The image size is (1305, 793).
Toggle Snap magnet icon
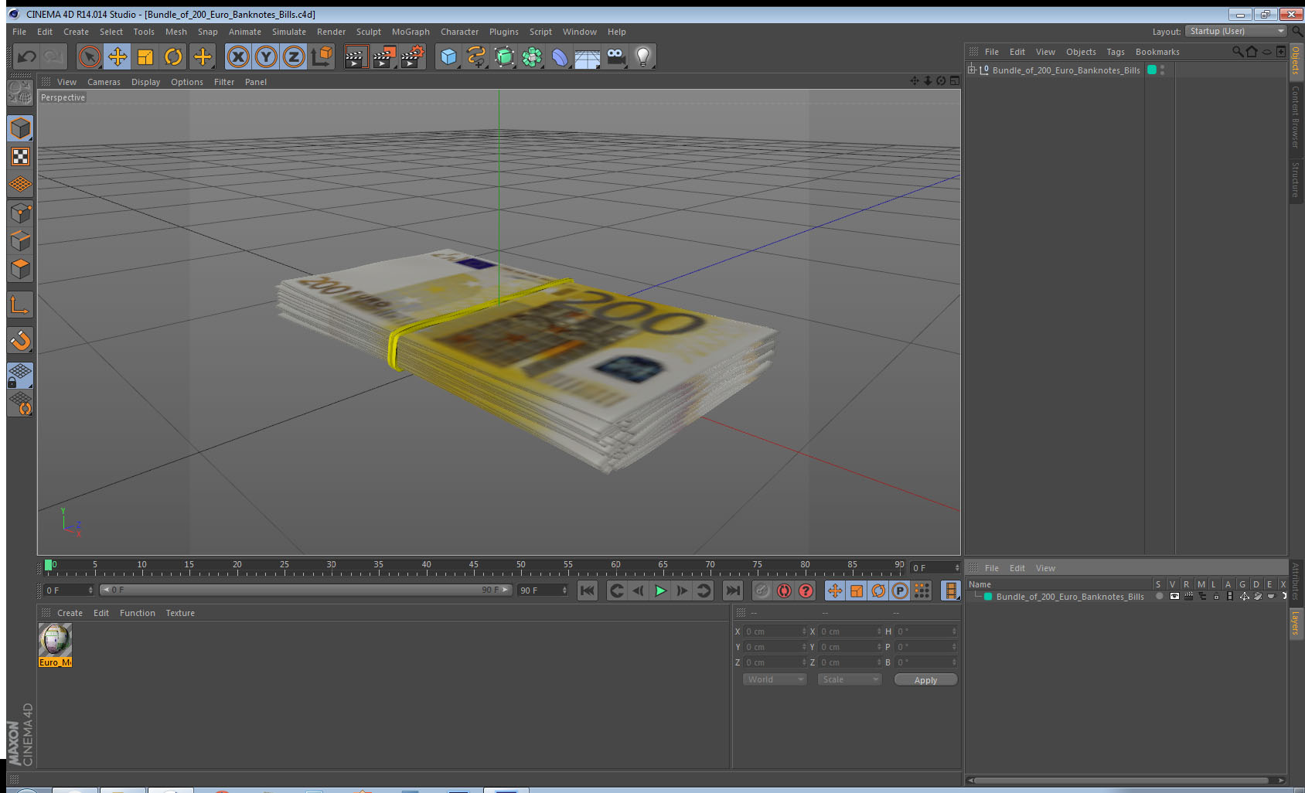coord(20,340)
